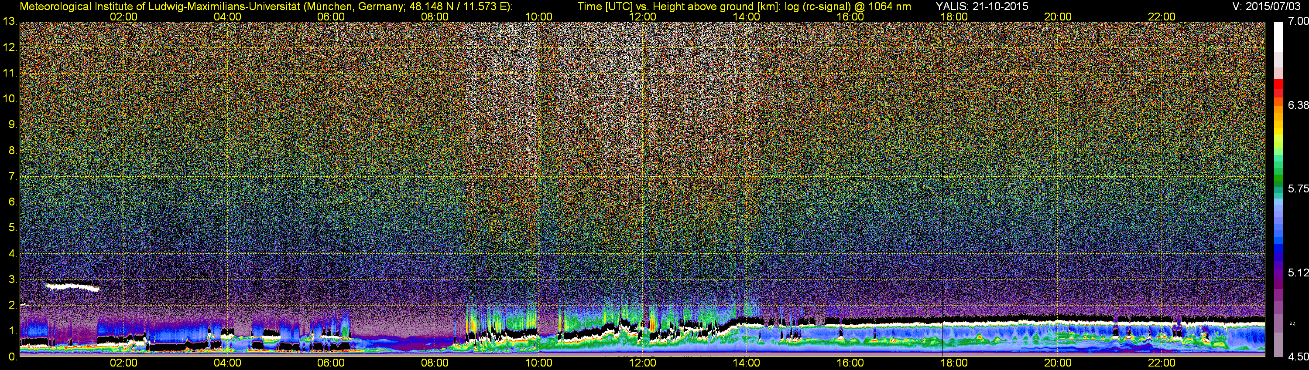The width and height of the screenshot is (1309, 370).
Task: Click the colorbar maximum value 7.00
Action: [1298, 21]
